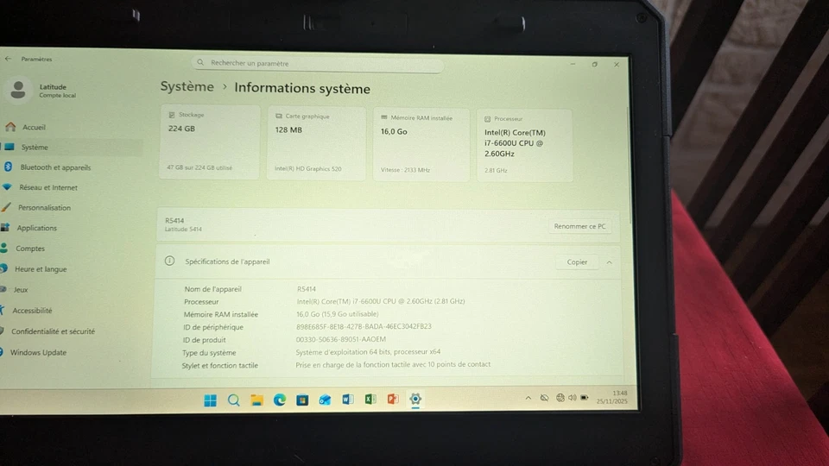Click the Stockage drive icon on the card

tap(172, 115)
